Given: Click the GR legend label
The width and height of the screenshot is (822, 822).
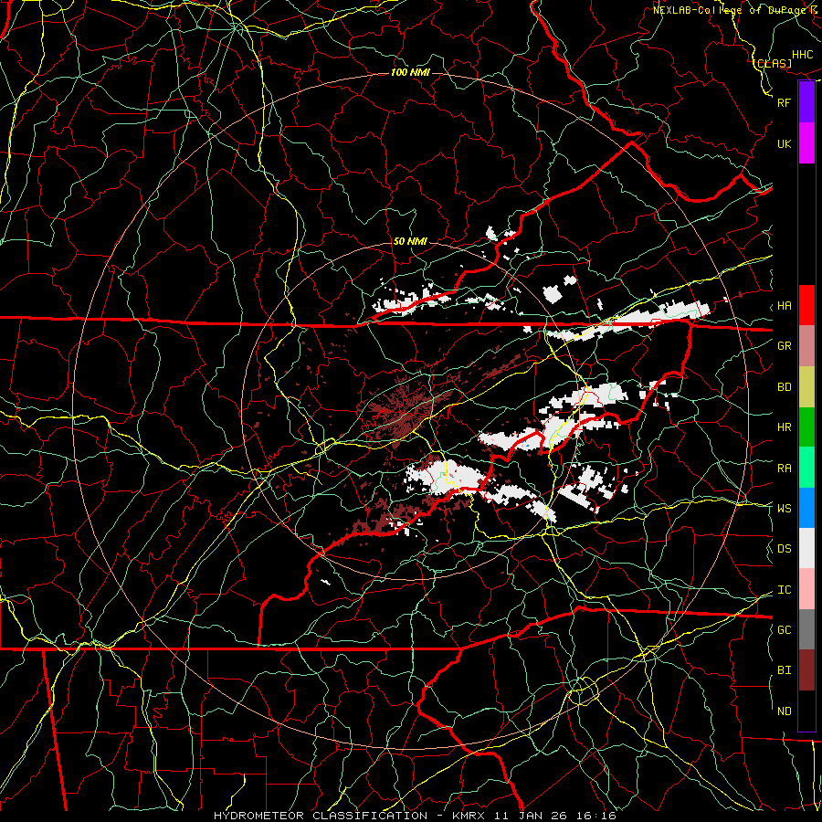Looking at the screenshot, I should 785,346.
